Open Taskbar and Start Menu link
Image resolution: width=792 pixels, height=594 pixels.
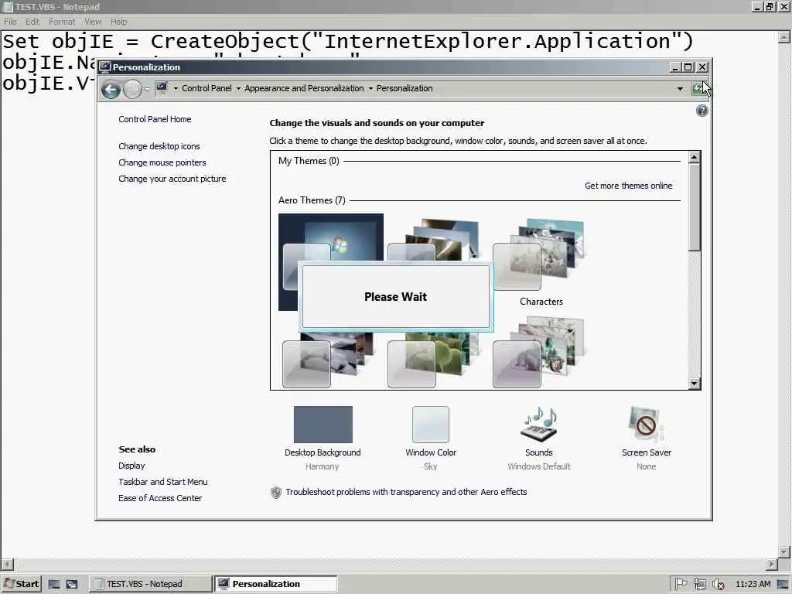162,482
